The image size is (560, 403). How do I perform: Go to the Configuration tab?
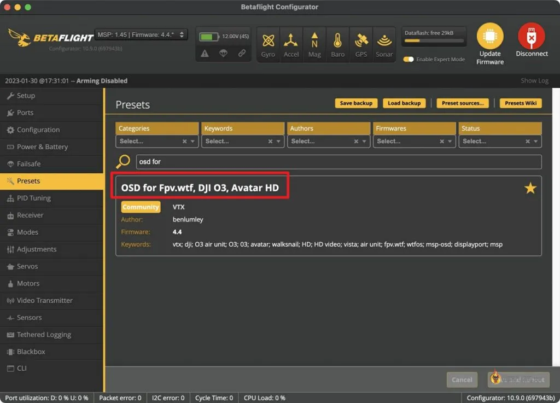[x=52, y=130]
